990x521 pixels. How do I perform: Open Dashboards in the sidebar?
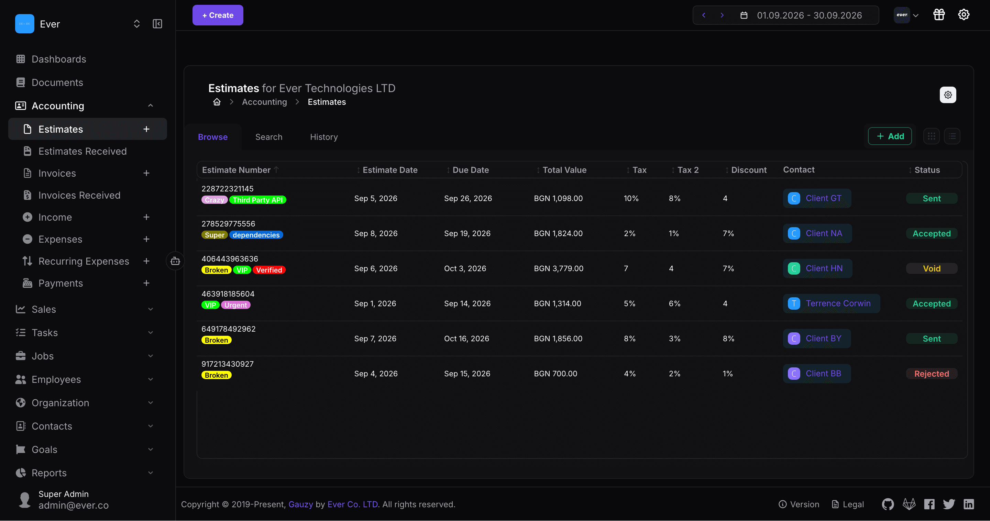[x=58, y=59]
